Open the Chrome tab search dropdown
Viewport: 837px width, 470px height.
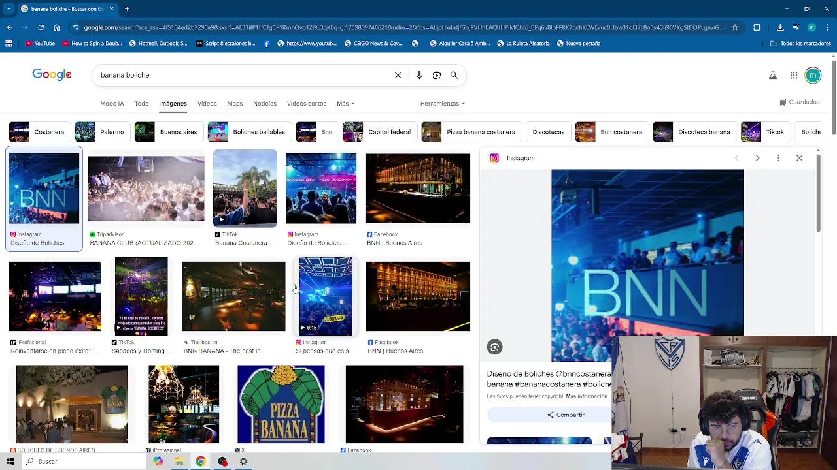tap(8, 9)
